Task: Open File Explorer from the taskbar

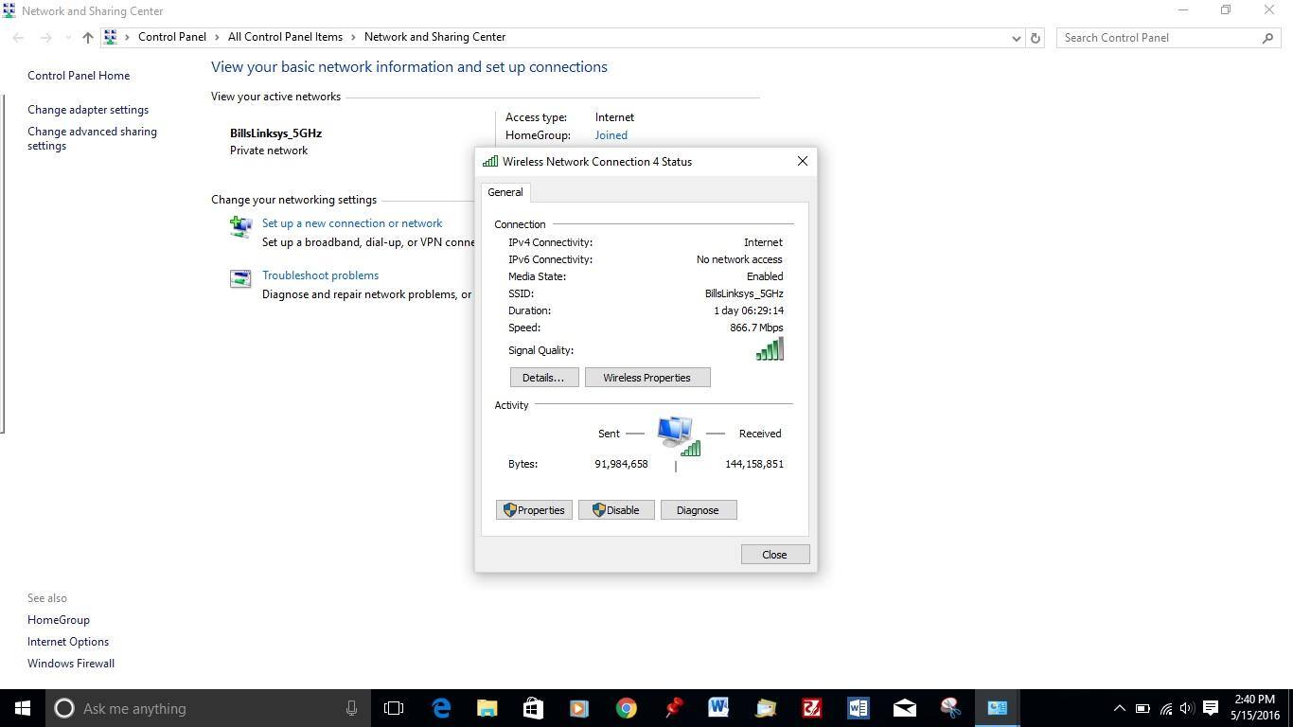Action: tap(487, 708)
